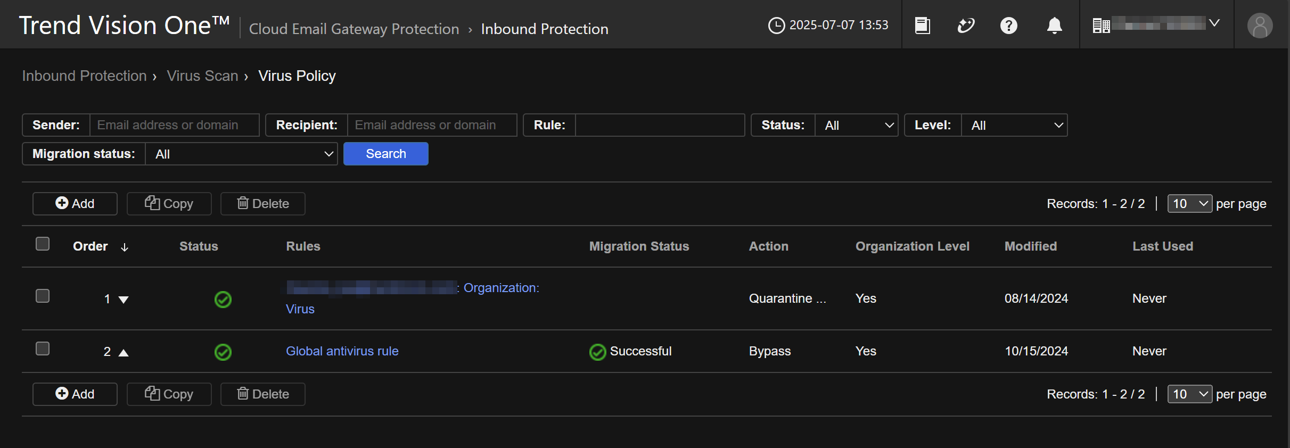Navigate to Cloud Email Gateway Protection breadcrumb
Viewport: 1290px width, 448px height.
coord(354,29)
